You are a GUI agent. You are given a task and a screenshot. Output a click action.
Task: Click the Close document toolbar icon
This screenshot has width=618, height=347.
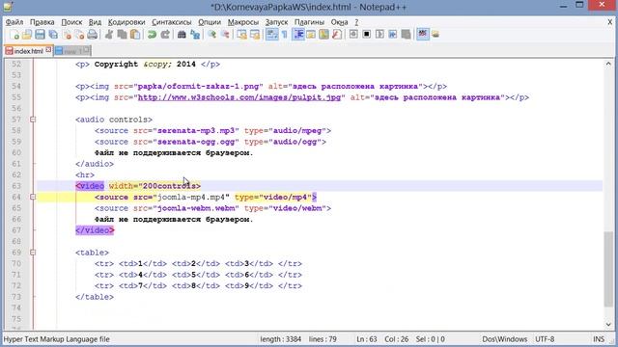pos(67,35)
